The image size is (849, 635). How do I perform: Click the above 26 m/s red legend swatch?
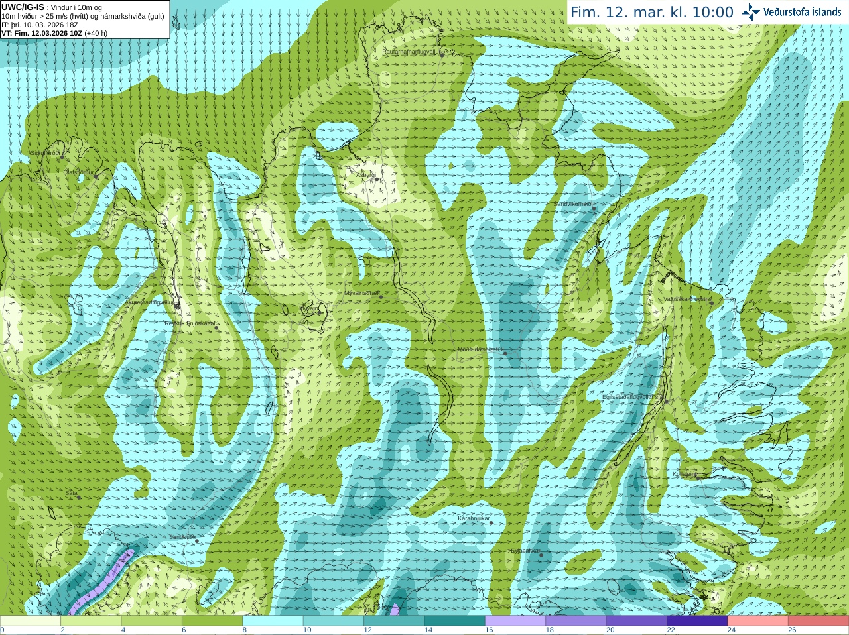point(818,621)
